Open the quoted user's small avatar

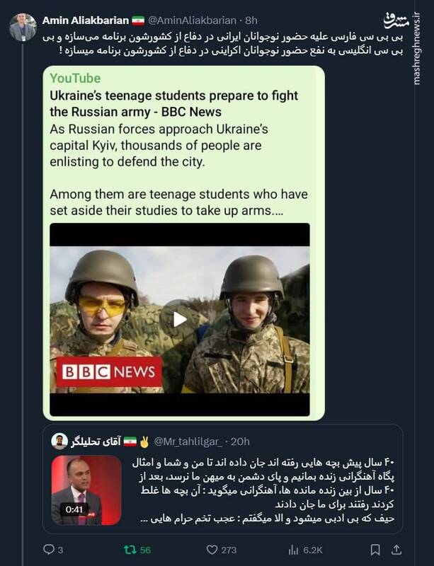pyautogui.click(x=60, y=441)
